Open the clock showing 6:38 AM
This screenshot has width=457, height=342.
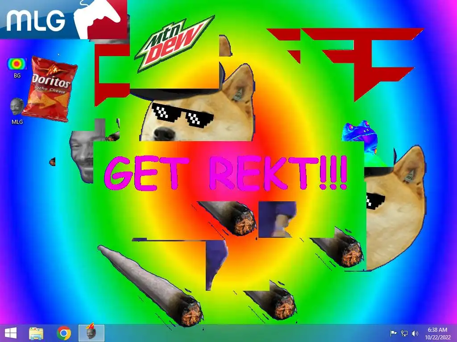coord(437,330)
